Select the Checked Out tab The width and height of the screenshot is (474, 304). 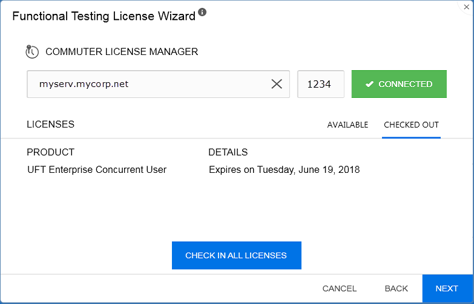coord(411,125)
